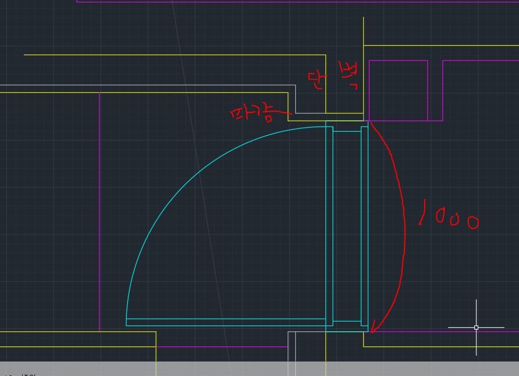Select the white wall line under yellow line
519x376 pixels.
(145, 85)
